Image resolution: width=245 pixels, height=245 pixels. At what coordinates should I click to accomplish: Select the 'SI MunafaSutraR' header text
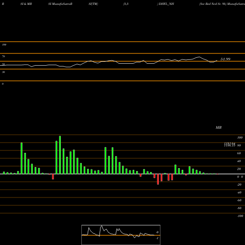tap(60, 4)
